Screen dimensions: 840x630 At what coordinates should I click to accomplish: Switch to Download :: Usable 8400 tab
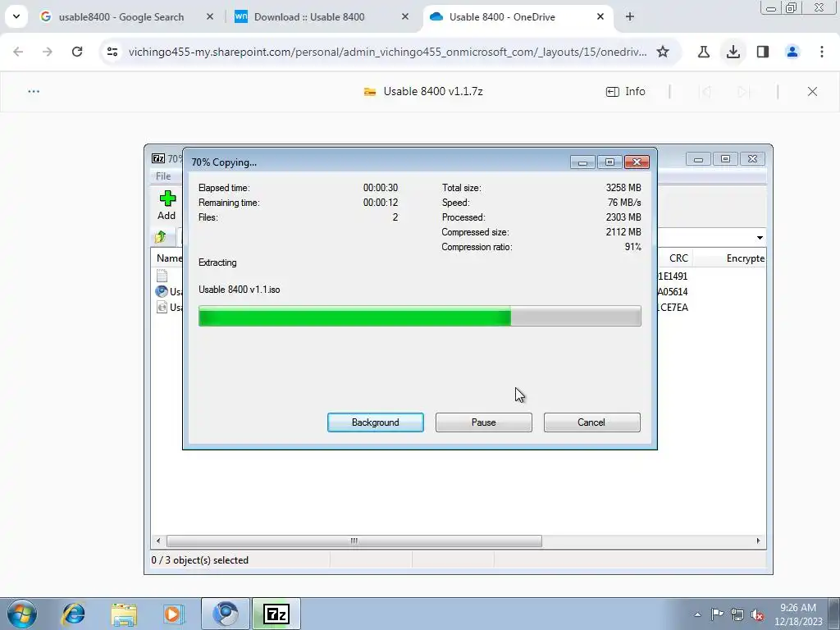tap(322, 17)
